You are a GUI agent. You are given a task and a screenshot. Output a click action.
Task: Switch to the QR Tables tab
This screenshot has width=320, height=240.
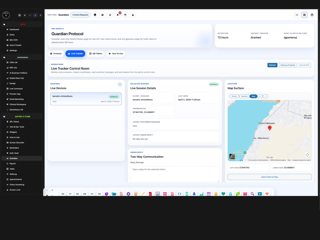pos(95,54)
